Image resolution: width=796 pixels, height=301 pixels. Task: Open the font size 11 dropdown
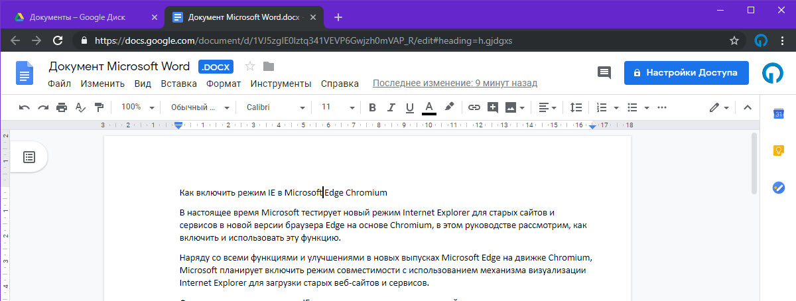(337, 107)
